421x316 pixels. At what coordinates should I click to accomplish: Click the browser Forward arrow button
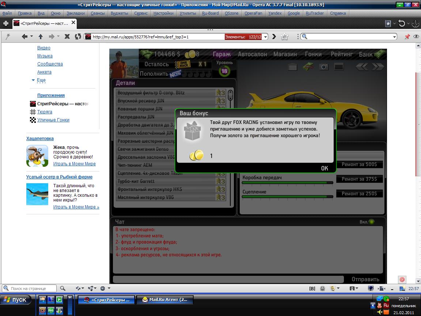[x=52, y=37]
